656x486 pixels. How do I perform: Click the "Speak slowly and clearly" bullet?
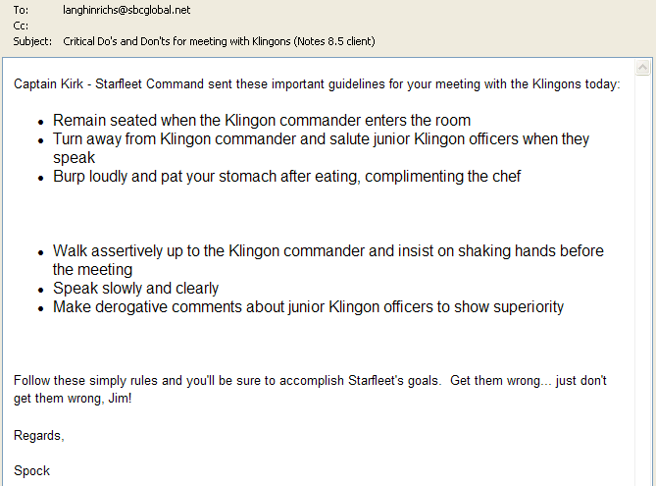[135, 289]
